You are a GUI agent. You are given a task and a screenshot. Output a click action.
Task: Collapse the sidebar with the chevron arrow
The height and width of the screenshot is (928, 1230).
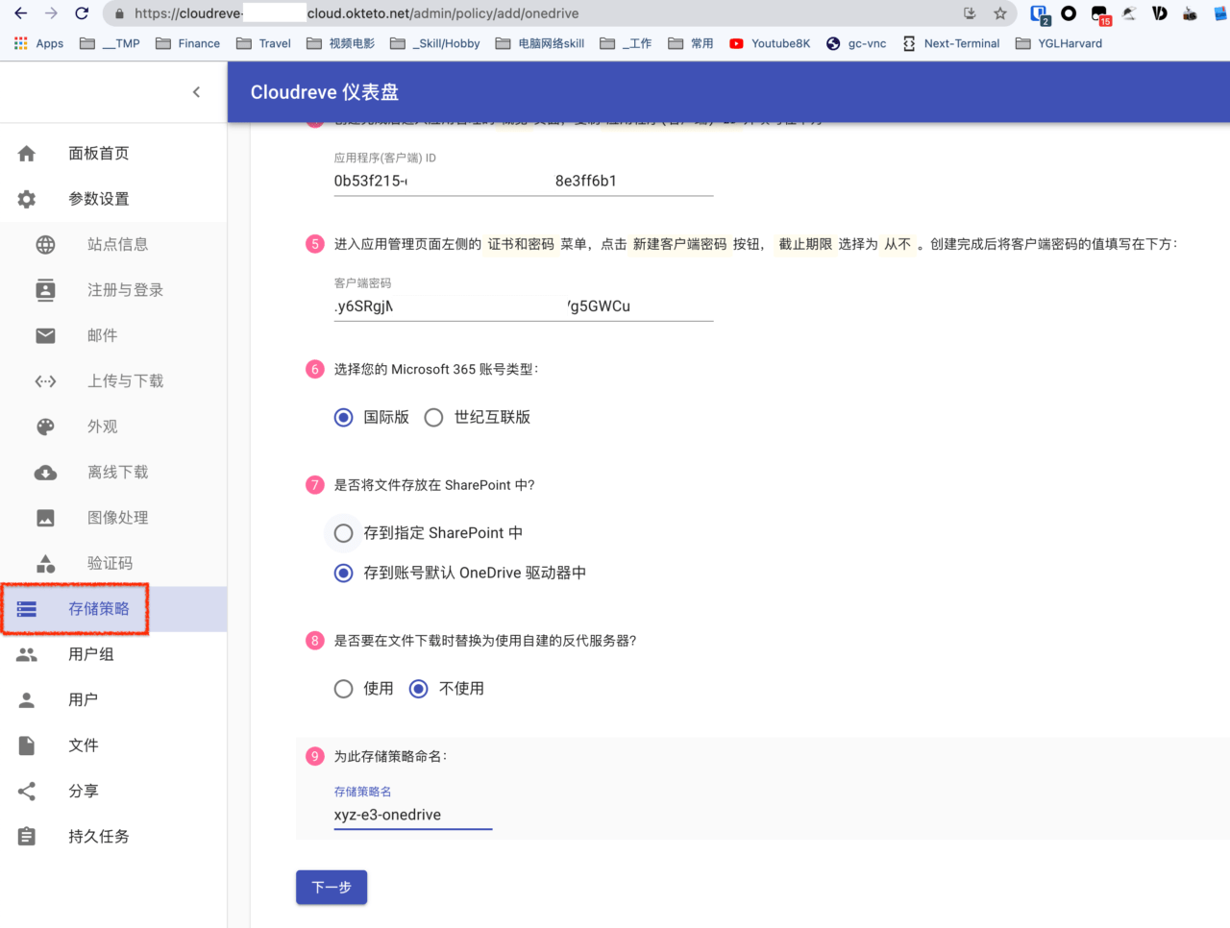click(196, 92)
